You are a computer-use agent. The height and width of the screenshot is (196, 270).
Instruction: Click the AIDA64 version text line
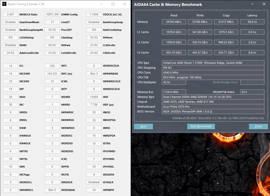point(218,118)
